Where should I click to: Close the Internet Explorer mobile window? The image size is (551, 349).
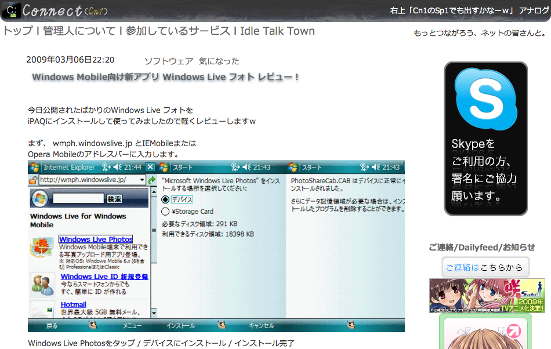tap(150, 167)
